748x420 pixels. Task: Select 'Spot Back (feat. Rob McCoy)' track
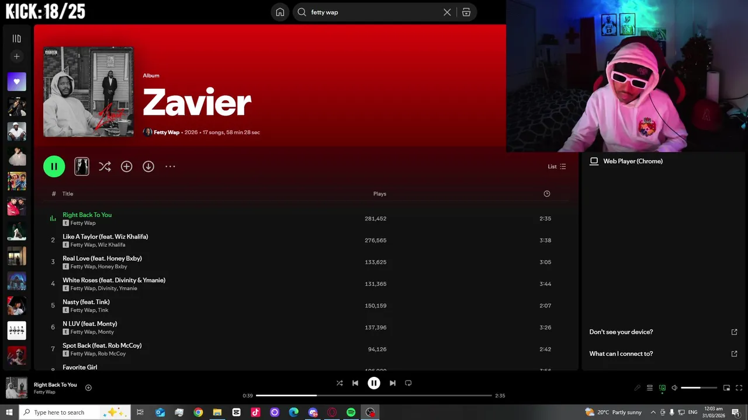[102, 345]
